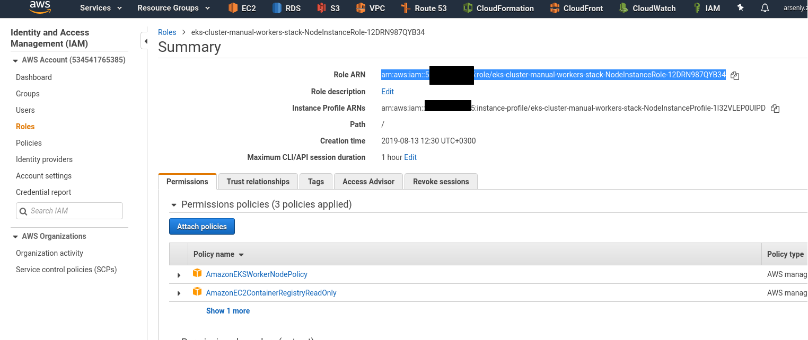Open the EC2 service shortcut icon
Viewport: 808px width, 340px height.
[233, 8]
